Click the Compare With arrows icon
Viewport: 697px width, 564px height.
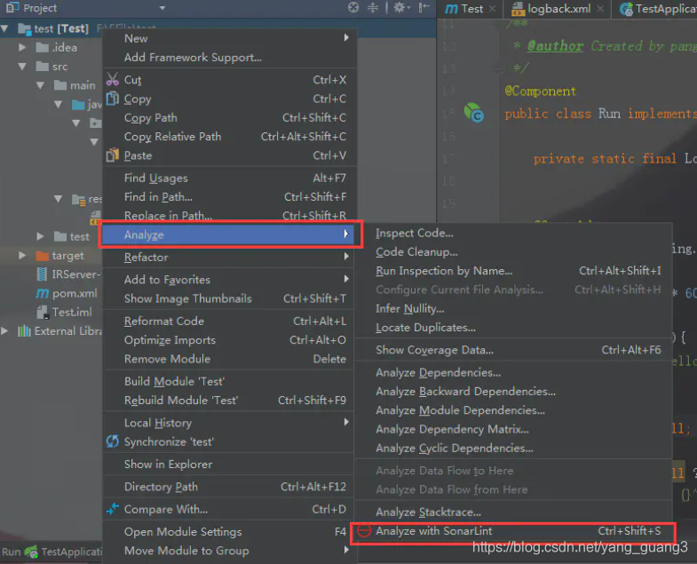coord(113,508)
